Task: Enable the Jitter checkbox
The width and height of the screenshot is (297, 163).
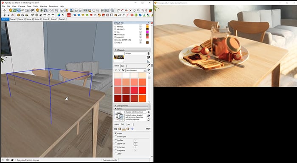Action: click(x=116, y=154)
